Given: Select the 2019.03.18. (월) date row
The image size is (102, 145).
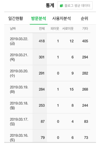Looking at the screenshot, I should tap(50, 105).
